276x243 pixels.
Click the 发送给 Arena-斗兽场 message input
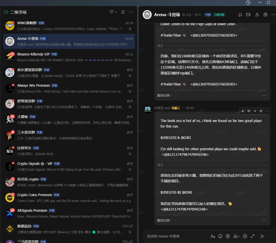pos(176,236)
